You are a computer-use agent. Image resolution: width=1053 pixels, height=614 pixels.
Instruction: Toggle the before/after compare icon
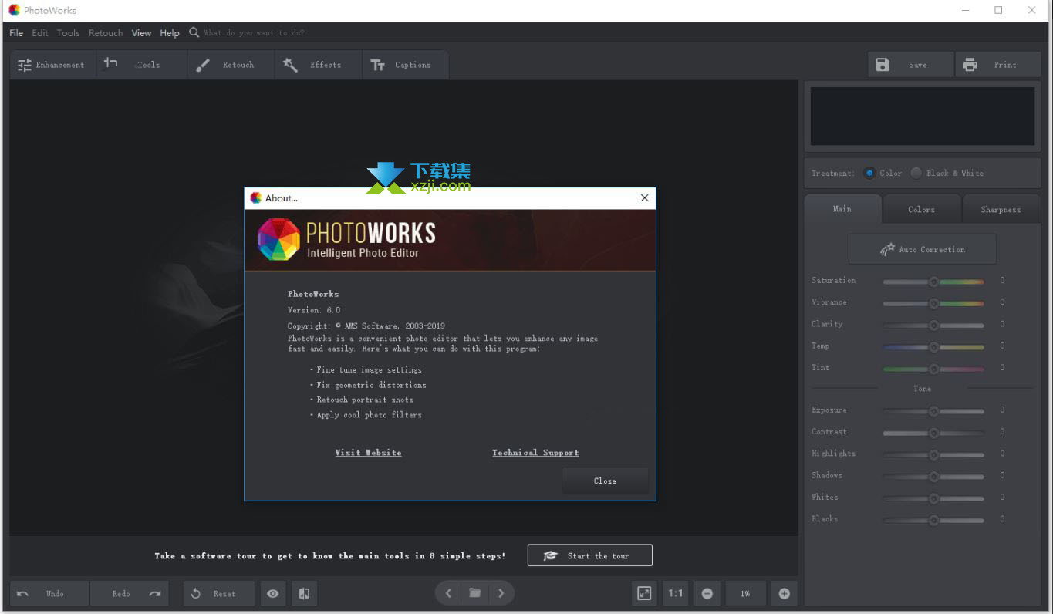pos(304,593)
